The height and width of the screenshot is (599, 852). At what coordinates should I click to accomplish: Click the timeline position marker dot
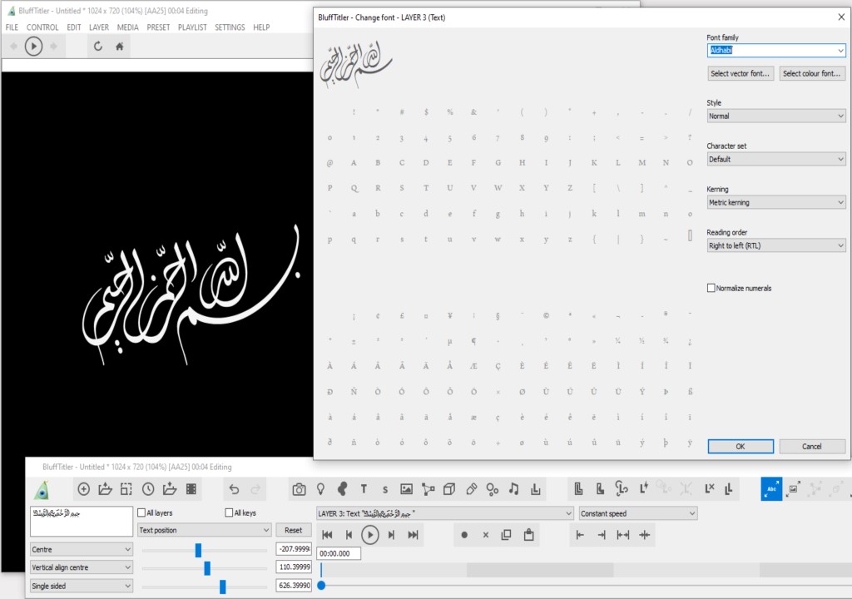(x=321, y=586)
